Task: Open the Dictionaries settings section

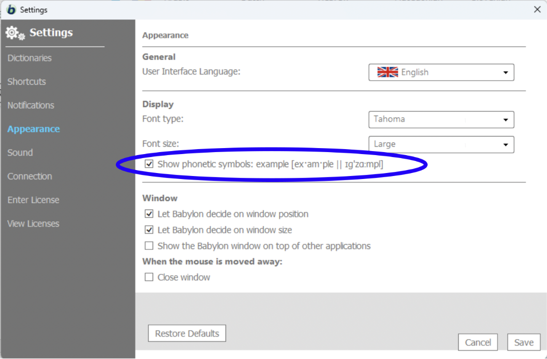Action: pos(29,58)
